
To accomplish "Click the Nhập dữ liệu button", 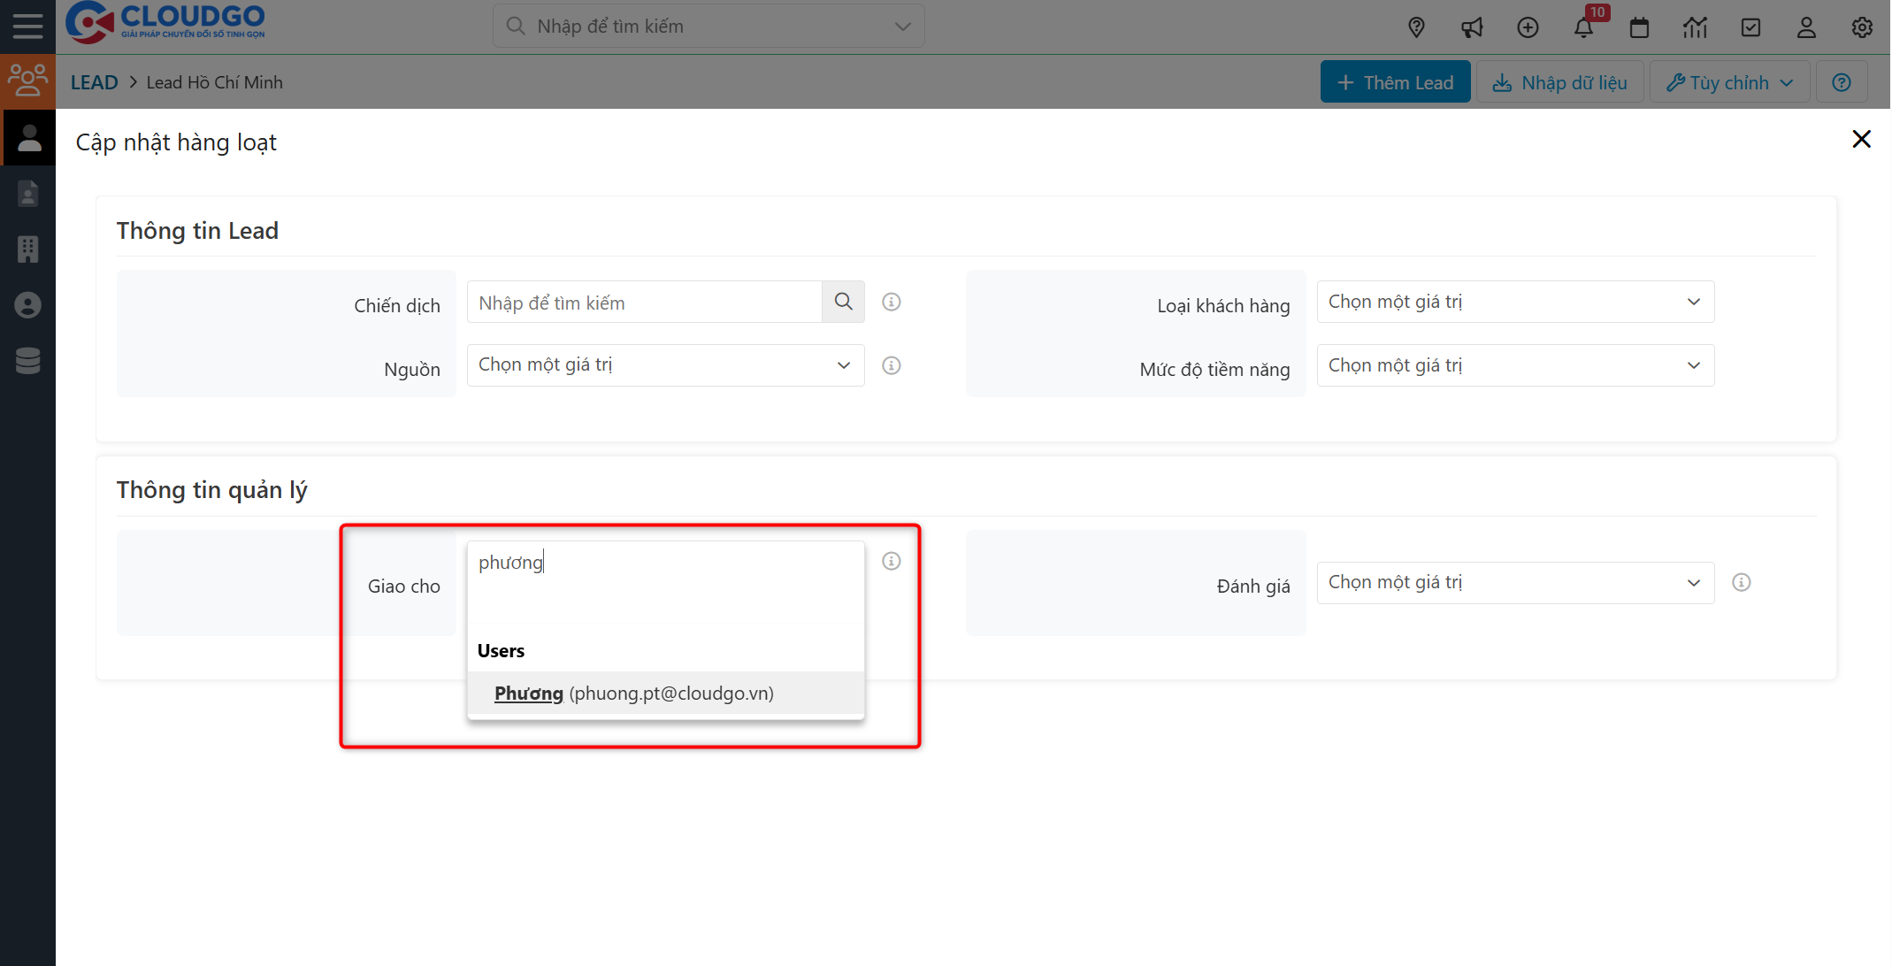I will pos(1559,82).
